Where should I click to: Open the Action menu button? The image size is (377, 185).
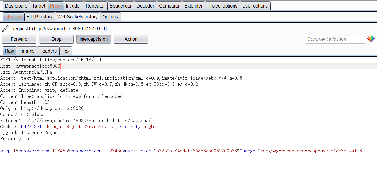(x=131, y=39)
